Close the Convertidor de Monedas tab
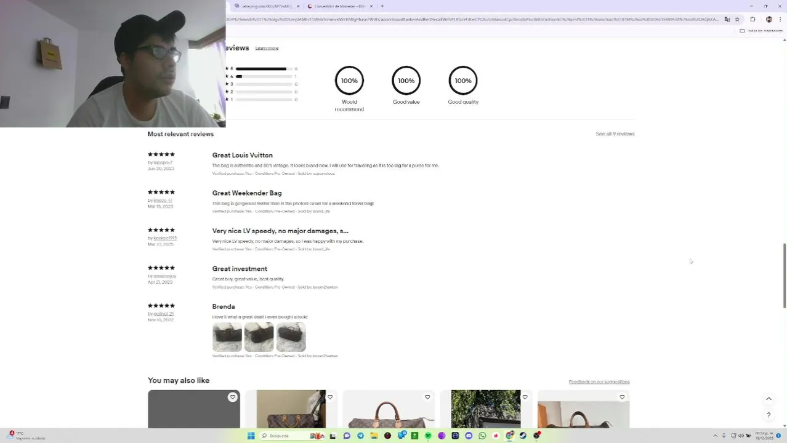Screen dimensions: 787x443 pyautogui.click(x=371, y=6)
